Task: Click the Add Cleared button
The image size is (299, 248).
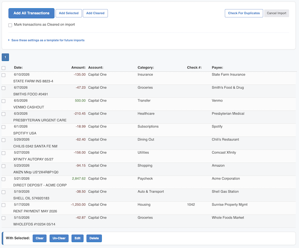Action: tap(95, 13)
